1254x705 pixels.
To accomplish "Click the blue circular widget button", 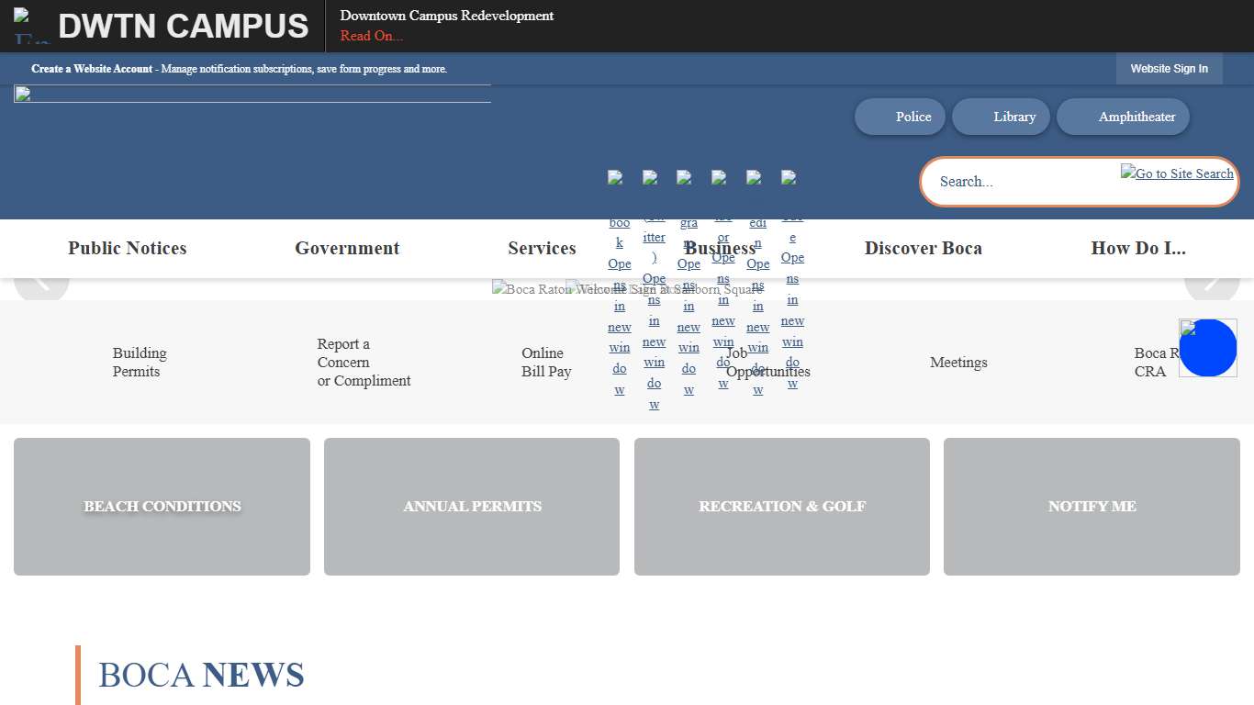I will (x=1207, y=348).
